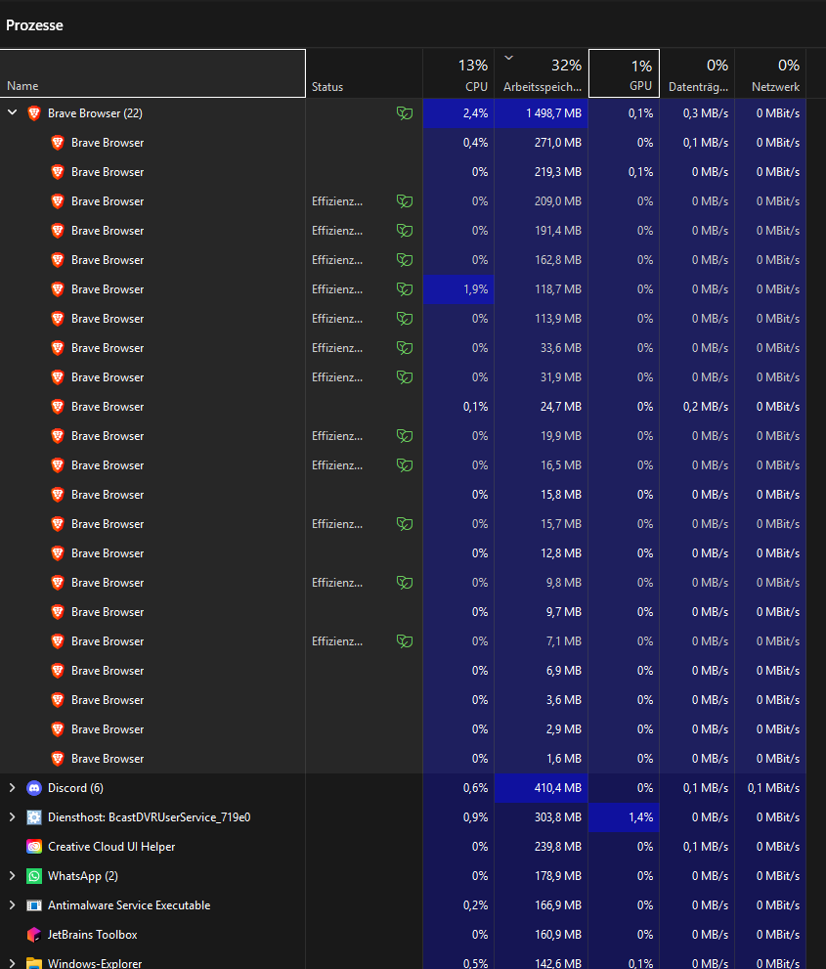Select Antimalware Service Executable name
The image size is (826, 969).
click(129, 905)
